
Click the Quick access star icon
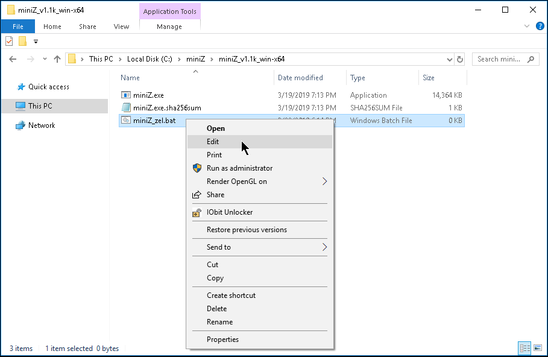[x=21, y=87]
